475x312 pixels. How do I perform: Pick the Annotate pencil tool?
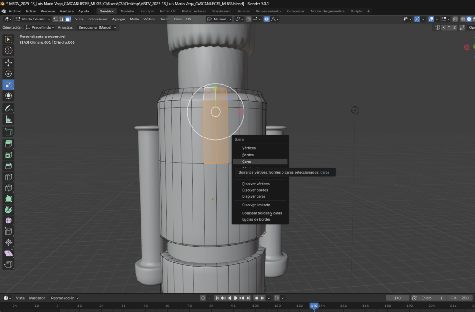tap(8, 108)
